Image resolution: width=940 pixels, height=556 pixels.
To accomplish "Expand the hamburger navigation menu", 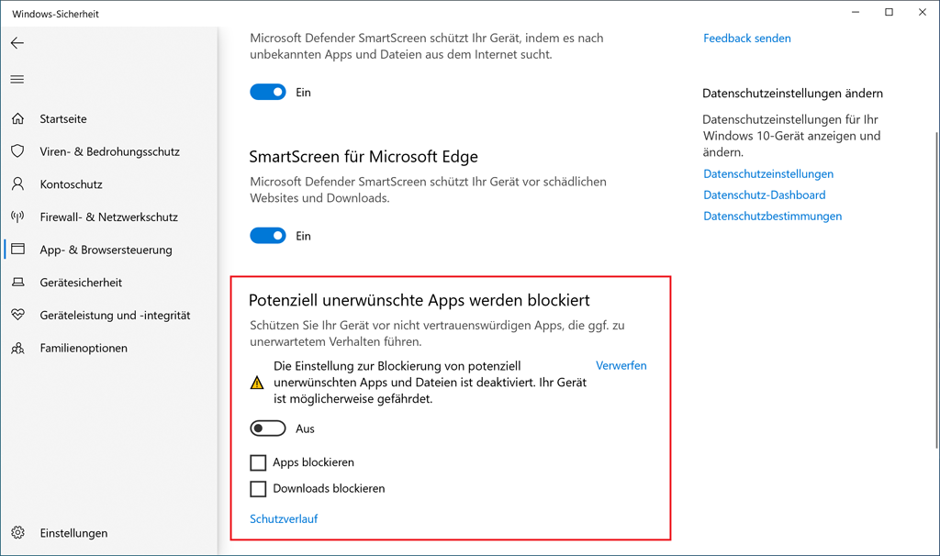I will point(17,80).
